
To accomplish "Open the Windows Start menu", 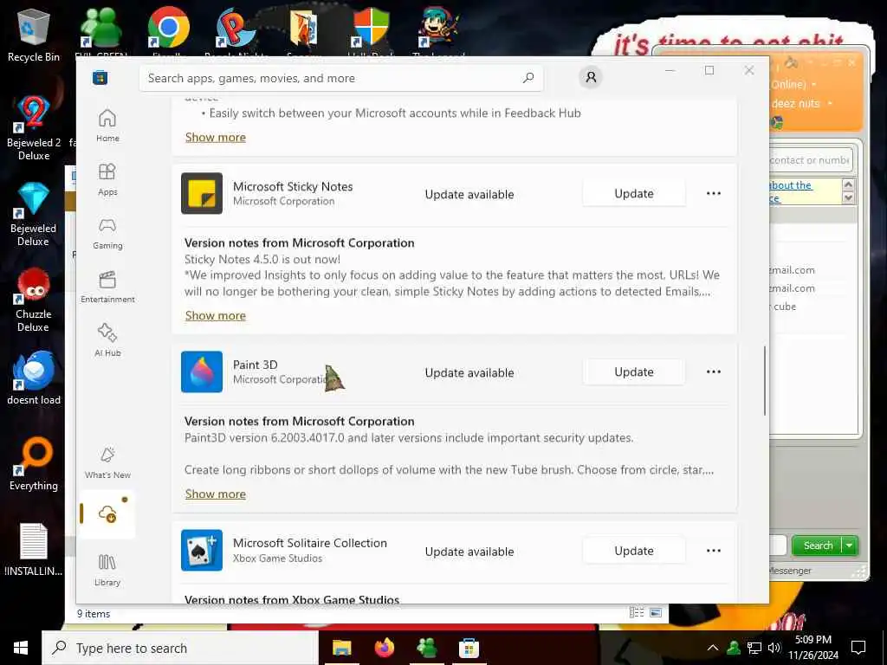I will [x=21, y=648].
